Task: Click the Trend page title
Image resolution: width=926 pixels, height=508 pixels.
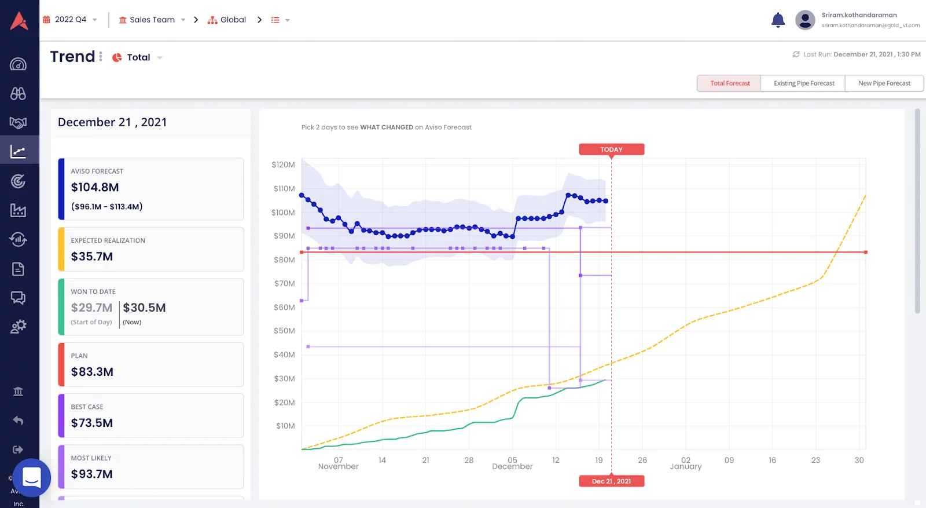Action: [72, 56]
